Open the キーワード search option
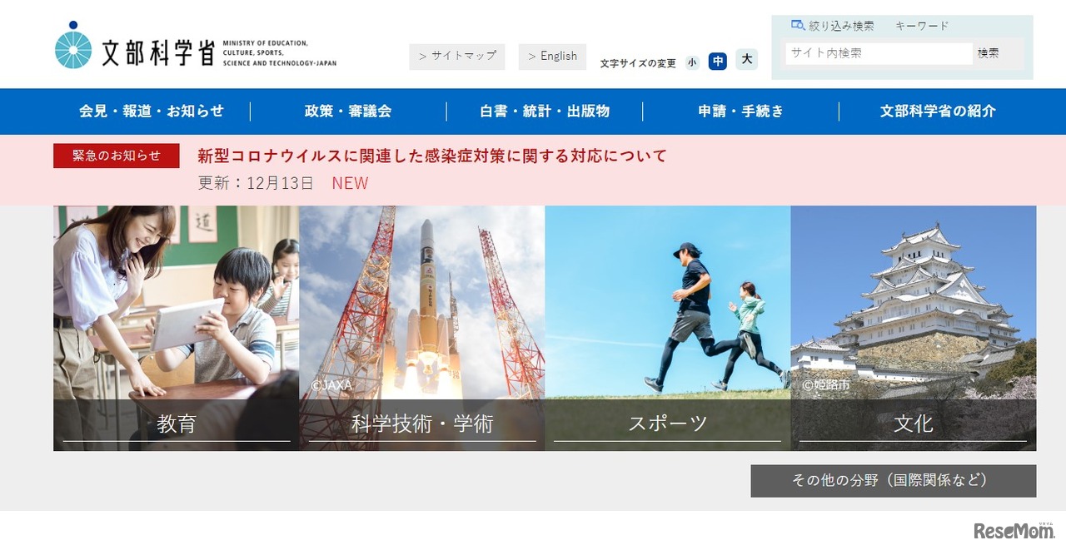1066x550 pixels. pos(921,25)
